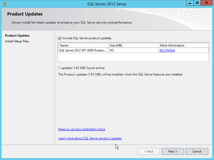This screenshot has height=160, width=214.
Task: Minimize the SQL Server 2012 Setup window
Action: tap(189, 3)
